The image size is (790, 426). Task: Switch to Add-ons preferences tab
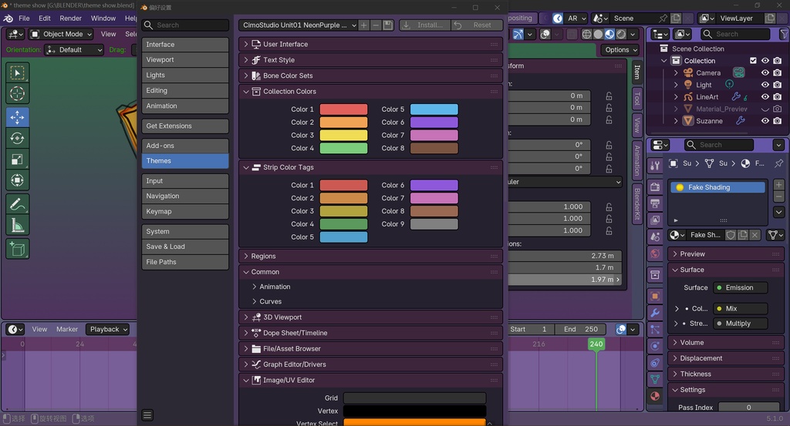(x=185, y=146)
